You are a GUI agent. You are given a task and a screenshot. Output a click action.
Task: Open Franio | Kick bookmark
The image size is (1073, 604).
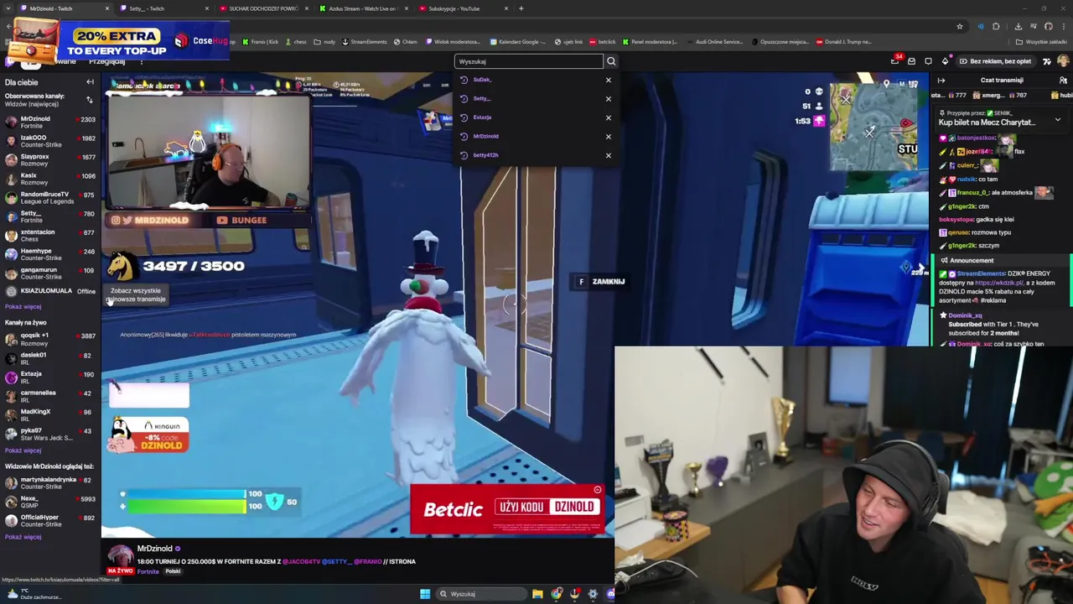[x=260, y=42]
